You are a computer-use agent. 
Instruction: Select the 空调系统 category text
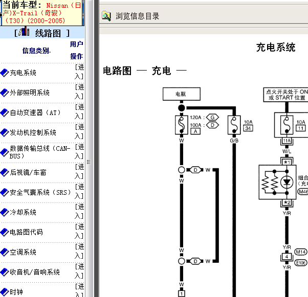pos(23,252)
